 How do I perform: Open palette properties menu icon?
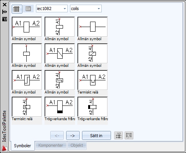tap(5, 19)
